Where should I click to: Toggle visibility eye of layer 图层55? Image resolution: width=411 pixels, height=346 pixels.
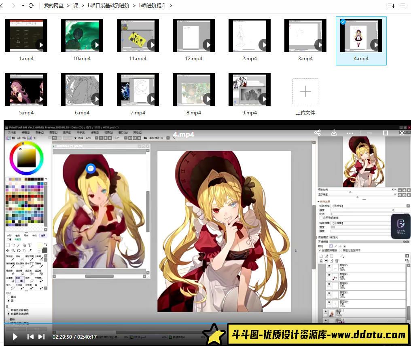tap(329, 266)
